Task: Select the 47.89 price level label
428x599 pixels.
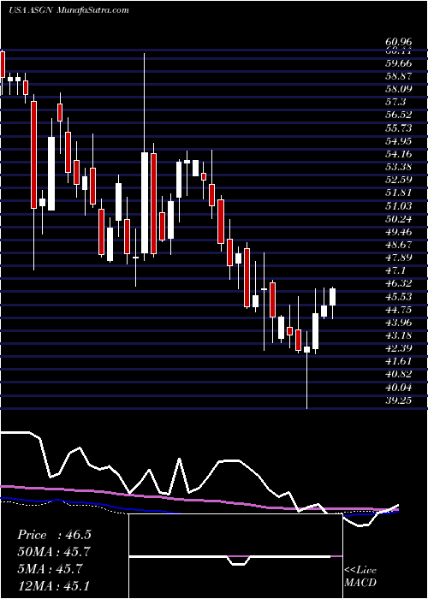Action: [x=399, y=258]
